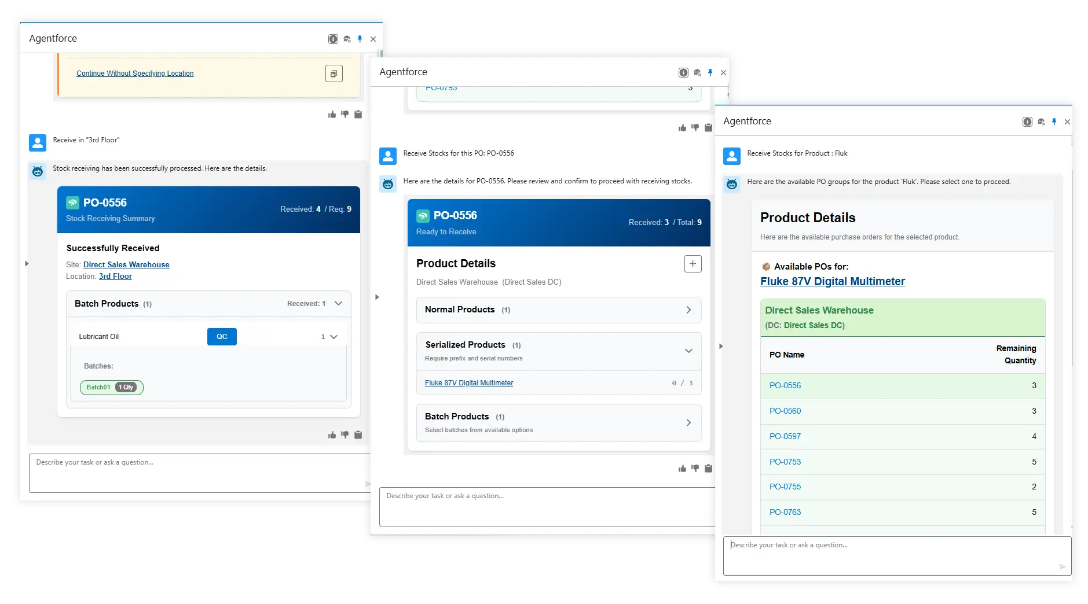Click the side expand arrow of left panel
Image resolution: width=1088 pixels, height=604 pixels.
[27, 264]
